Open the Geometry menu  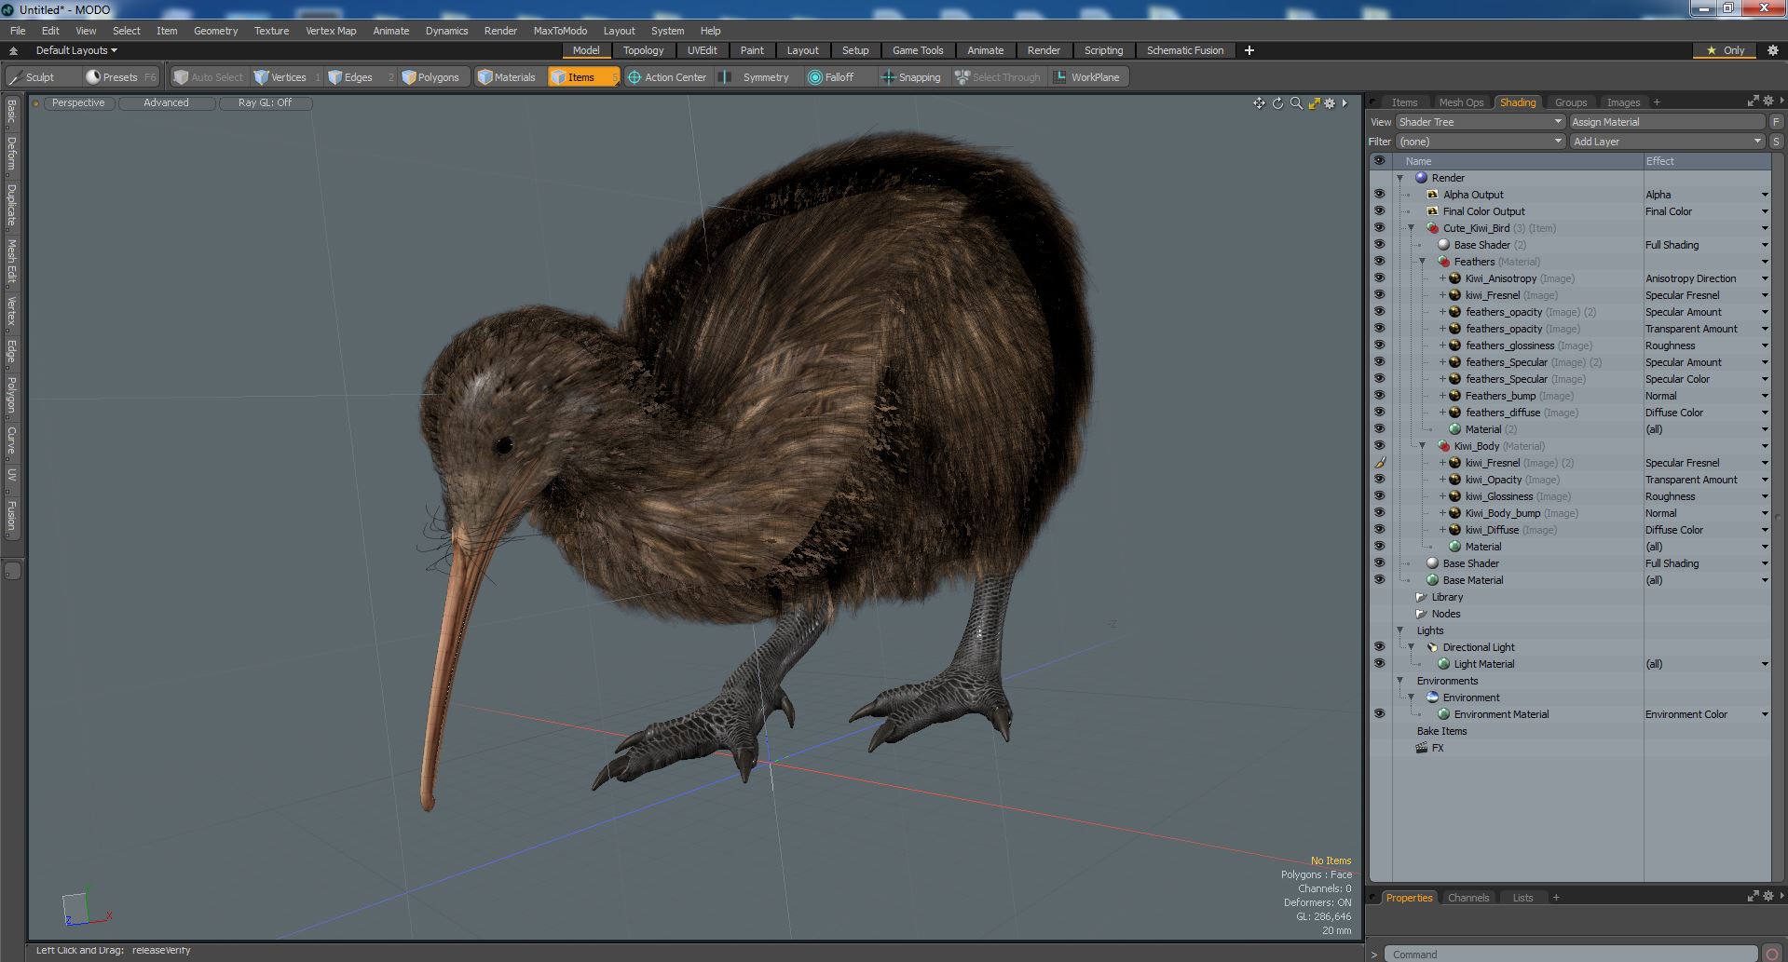[215, 31]
